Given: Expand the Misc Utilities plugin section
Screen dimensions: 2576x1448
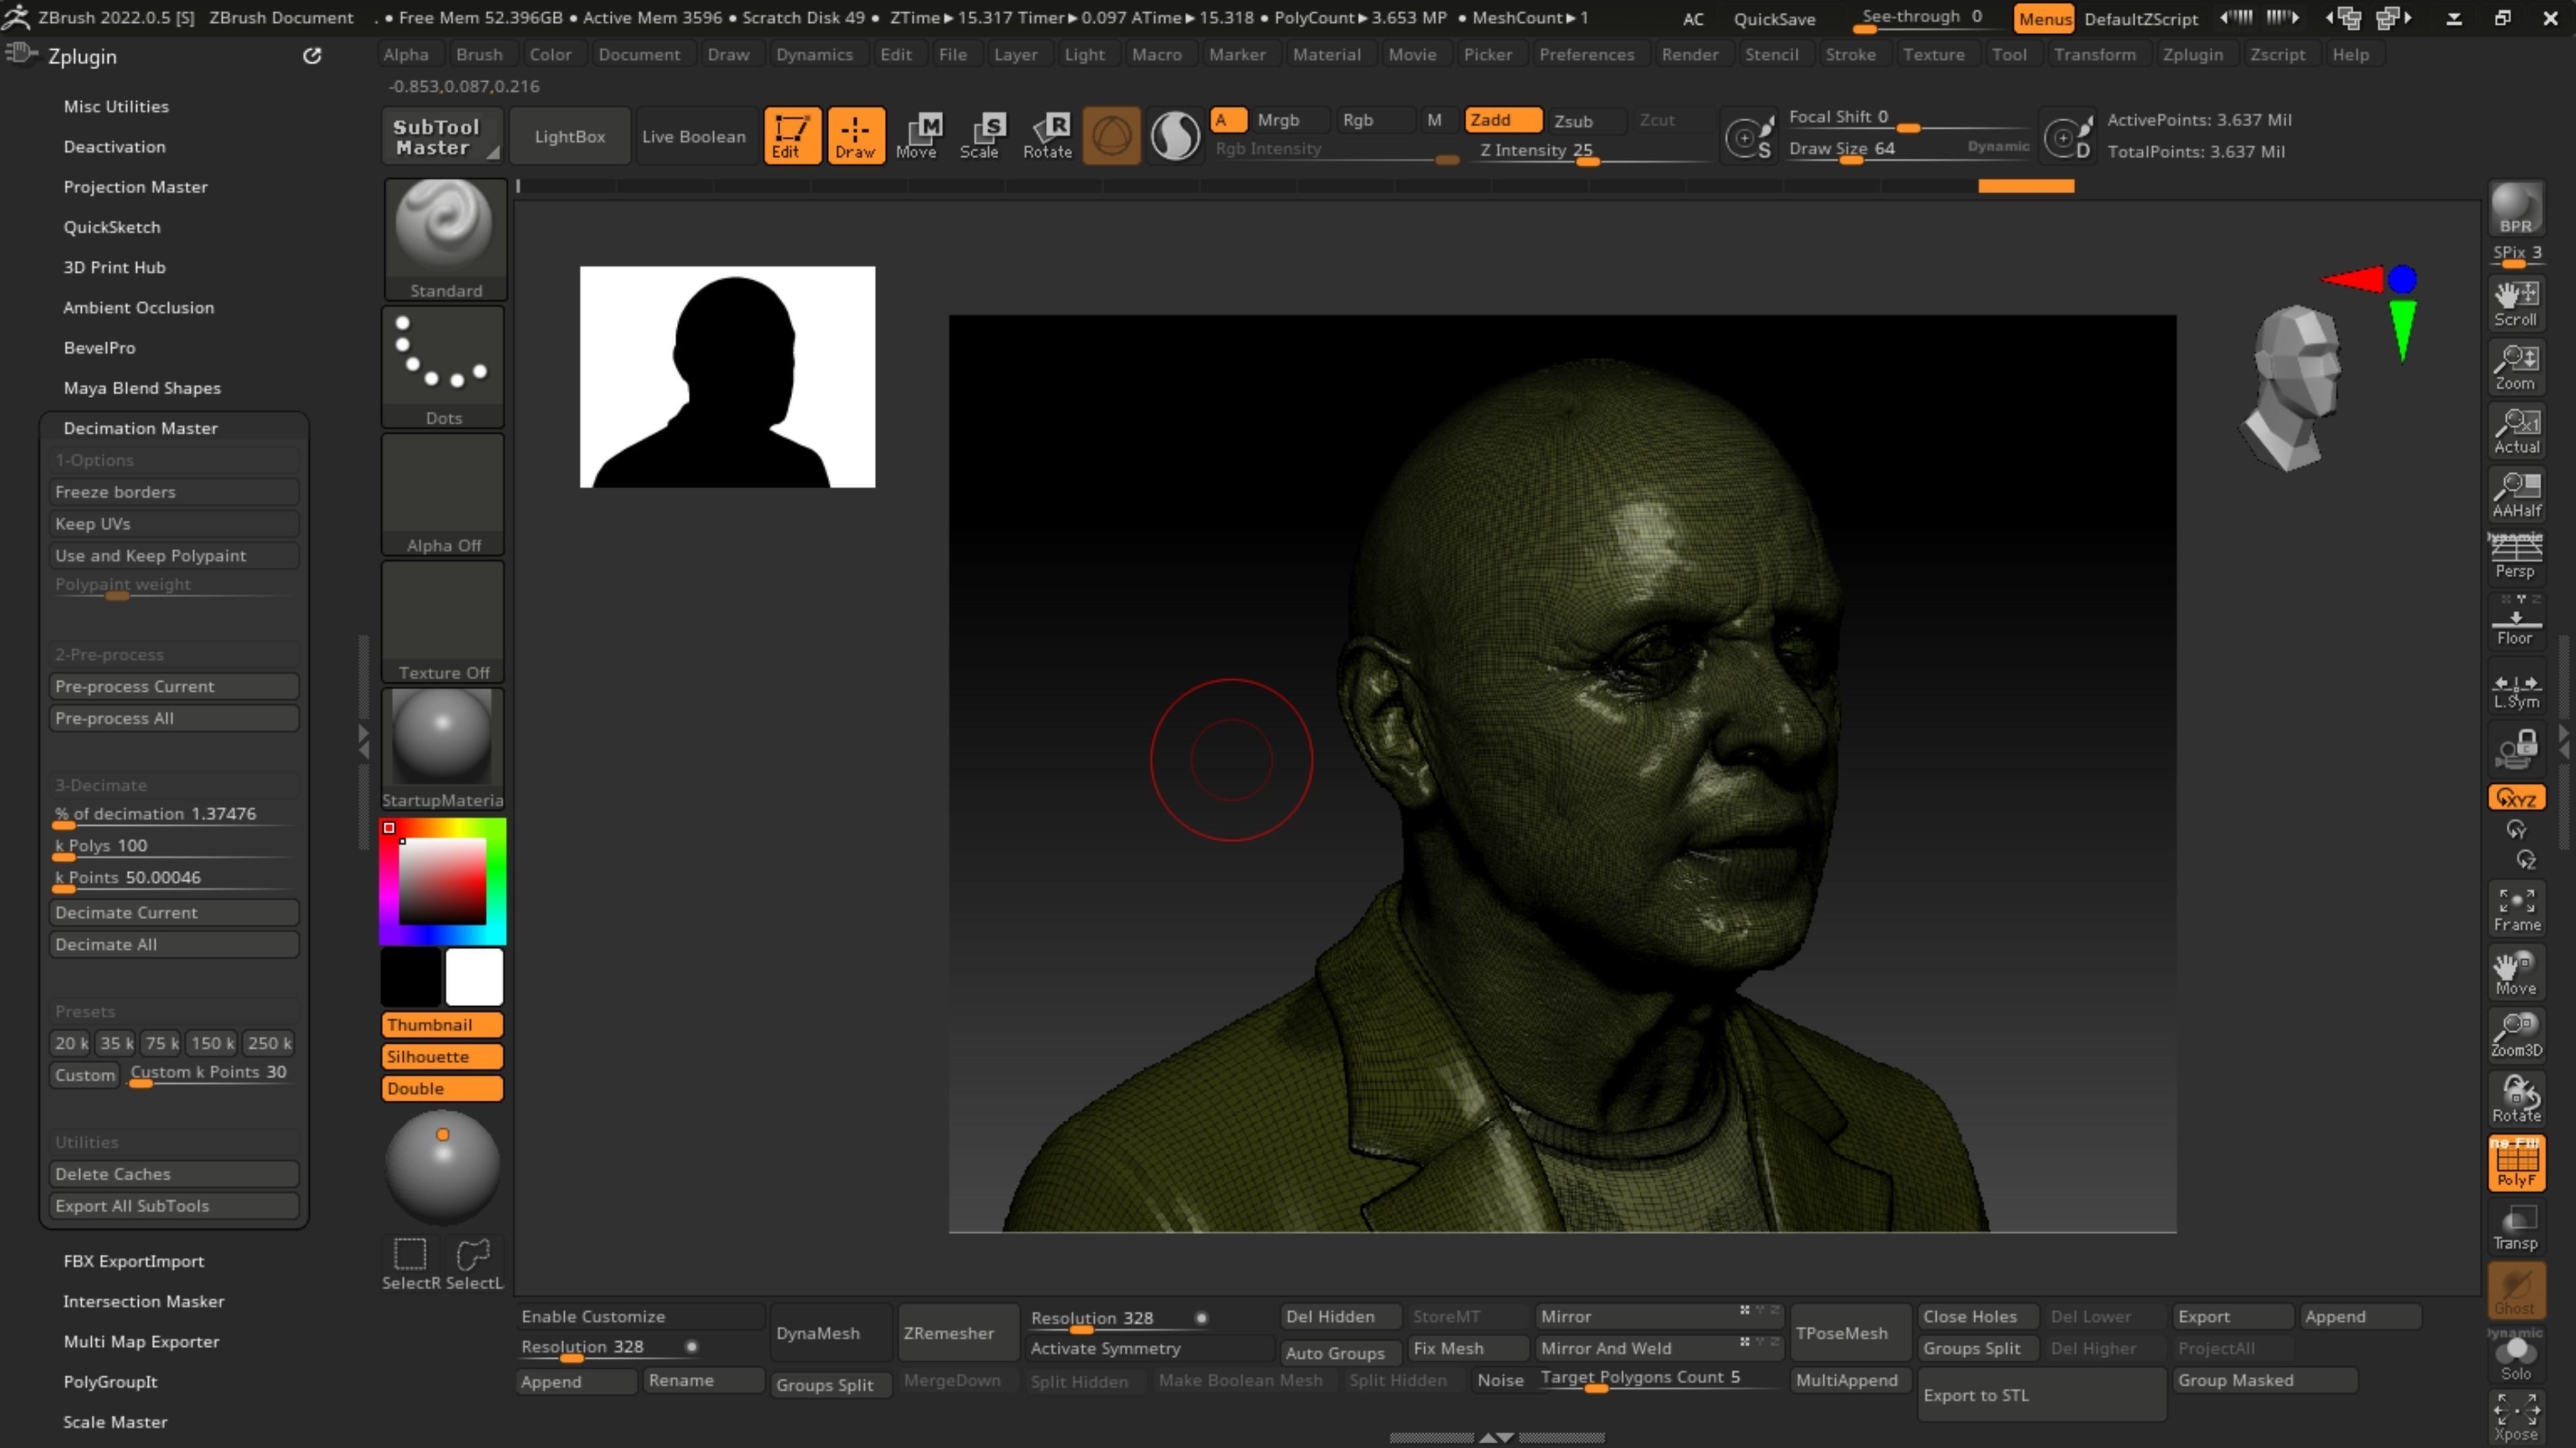Looking at the screenshot, I should (x=116, y=106).
